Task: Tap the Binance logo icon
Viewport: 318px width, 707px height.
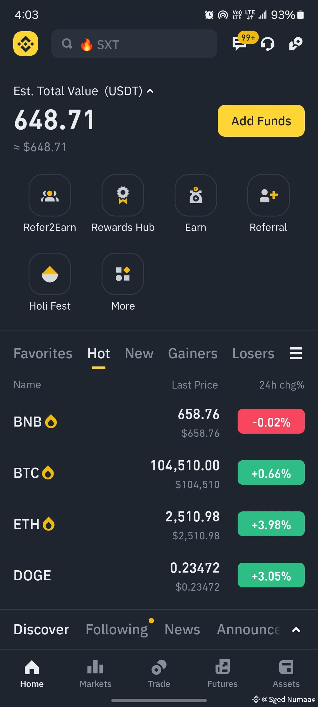Action: point(26,44)
